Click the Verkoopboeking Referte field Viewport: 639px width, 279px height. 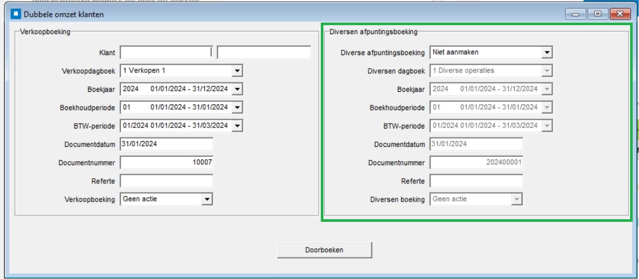(166, 181)
